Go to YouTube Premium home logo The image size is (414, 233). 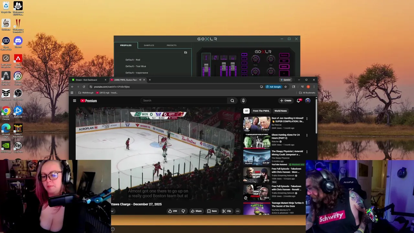(x=89, y=101)
